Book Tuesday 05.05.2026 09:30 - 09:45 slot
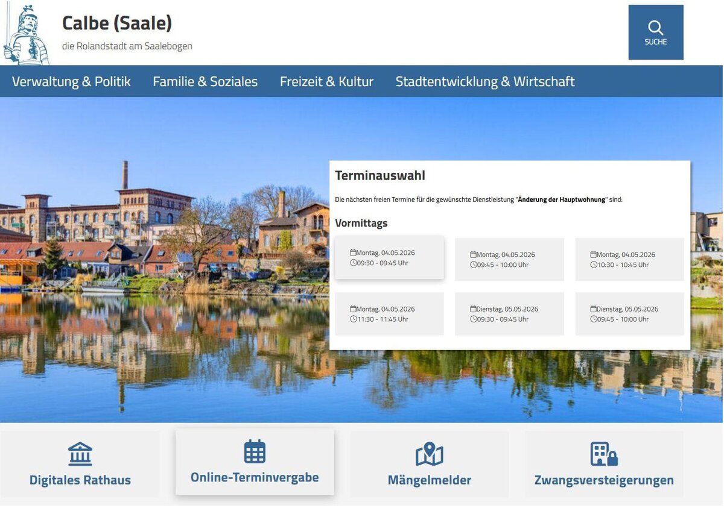The width and height of the screenshot is (724, 511). click(x=509, y=314)
